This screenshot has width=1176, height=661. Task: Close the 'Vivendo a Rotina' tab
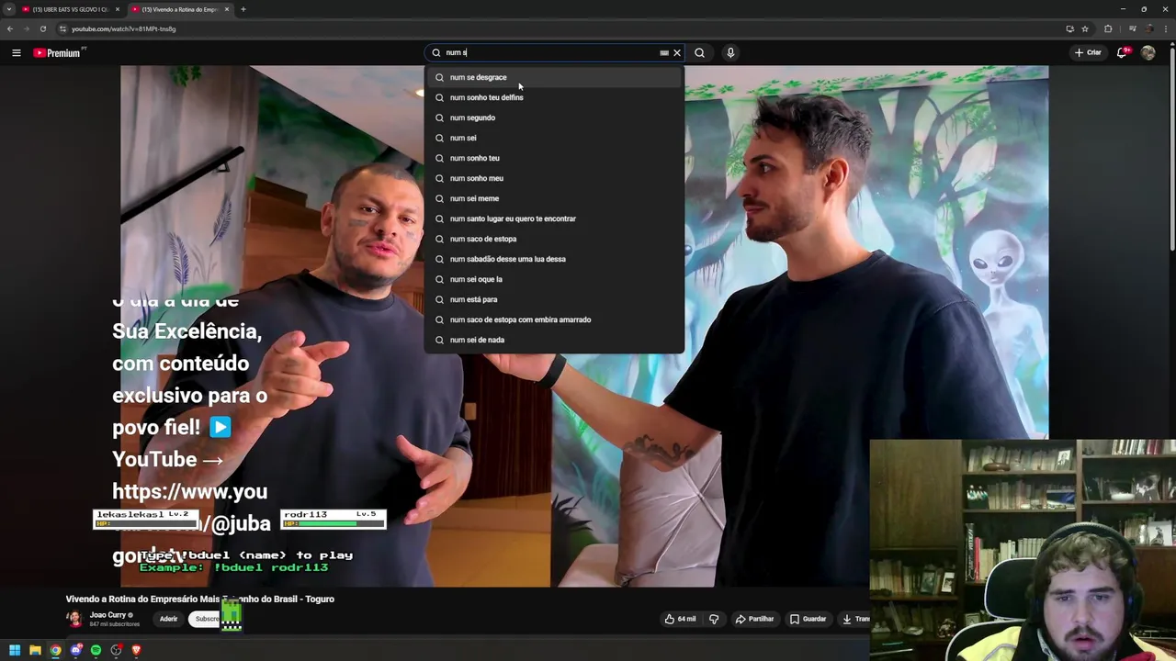(226, 9)
